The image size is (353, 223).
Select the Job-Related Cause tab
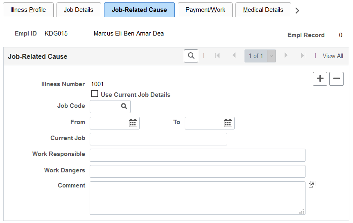pyautogui.click(x=139, y=10)
